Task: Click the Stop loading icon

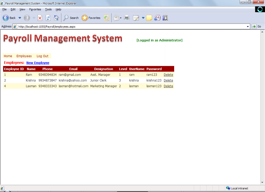Action: coord(40,18)
